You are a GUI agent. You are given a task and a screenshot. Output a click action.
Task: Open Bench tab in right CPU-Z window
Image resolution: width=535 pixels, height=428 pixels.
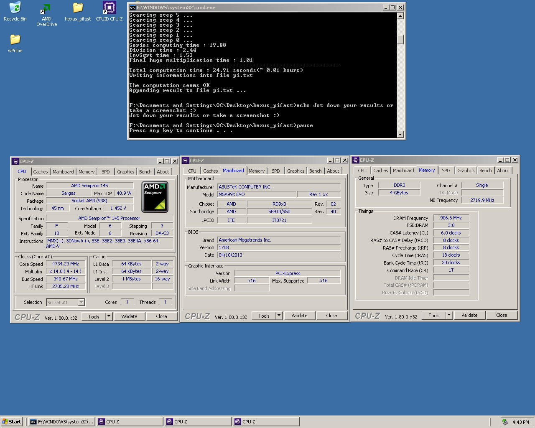pyautogui.click(x=486, y=171)
